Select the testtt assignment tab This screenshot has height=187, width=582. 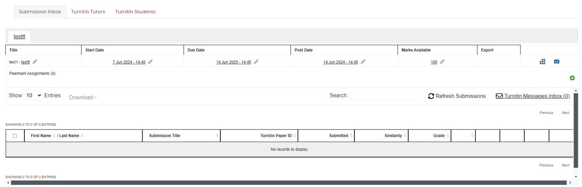pyautogui.click(x=19, y=37)
